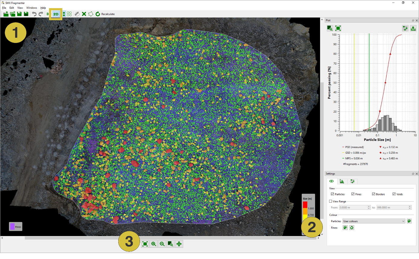Click the green X delete tool
This screenshot has width=419, height=259.
pyautogui.click(x=84, y=14)
